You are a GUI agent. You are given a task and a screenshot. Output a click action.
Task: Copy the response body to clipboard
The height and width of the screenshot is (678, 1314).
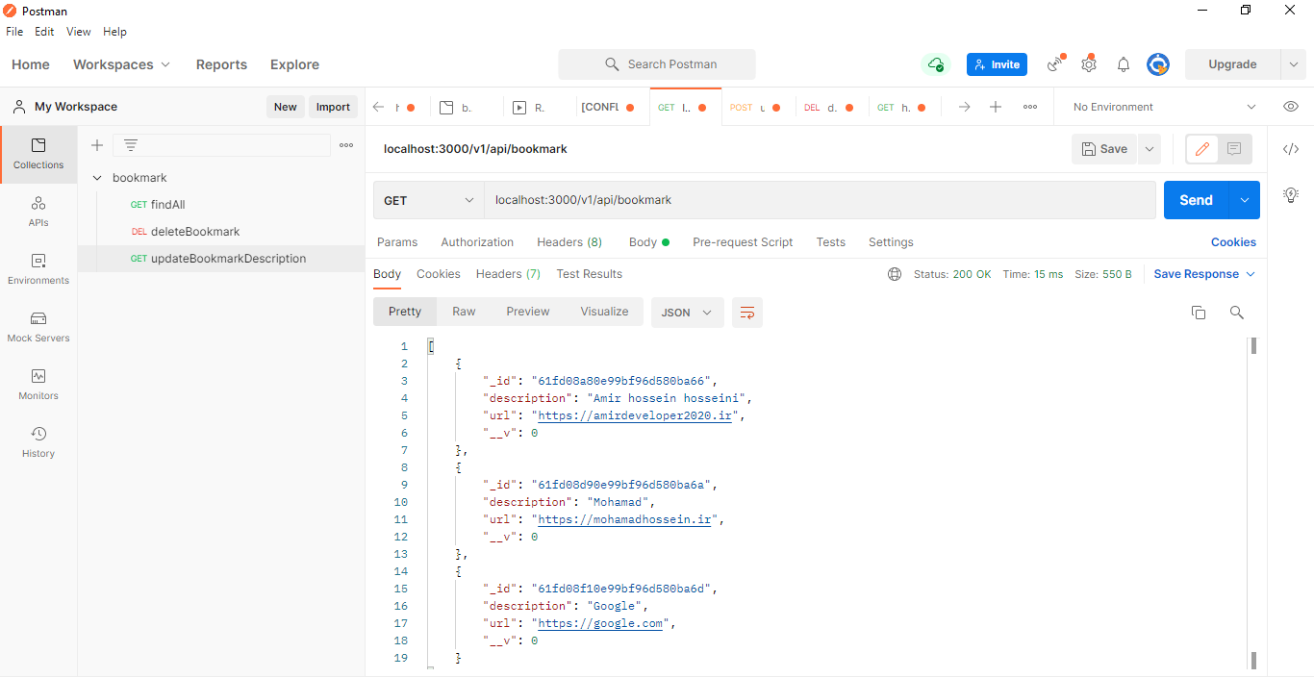[1199, 313]
